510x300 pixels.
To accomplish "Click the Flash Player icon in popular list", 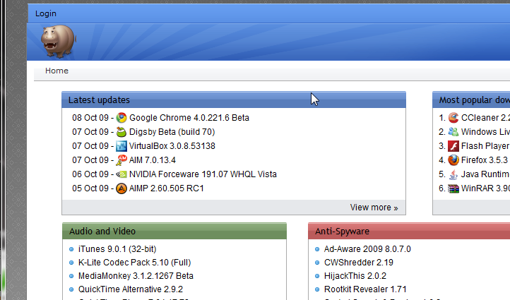I will click(x=453, y=146).
